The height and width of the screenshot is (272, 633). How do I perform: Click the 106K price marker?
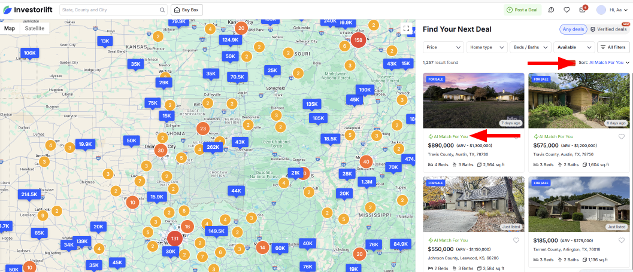coord(30,53)
